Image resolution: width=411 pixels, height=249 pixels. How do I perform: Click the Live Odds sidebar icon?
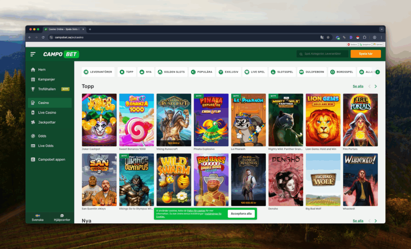click(33, 146)
